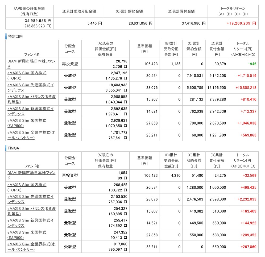The height and width of the screenshot is (257, 265).
Task: Click the 旧NISA section heading
Action: tap(13, 148)
